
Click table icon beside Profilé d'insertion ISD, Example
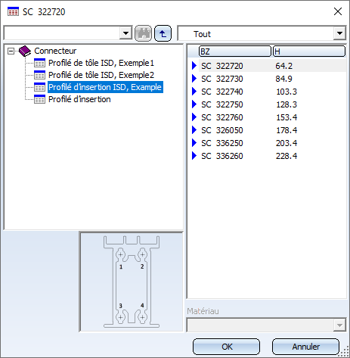click(39, 87)
